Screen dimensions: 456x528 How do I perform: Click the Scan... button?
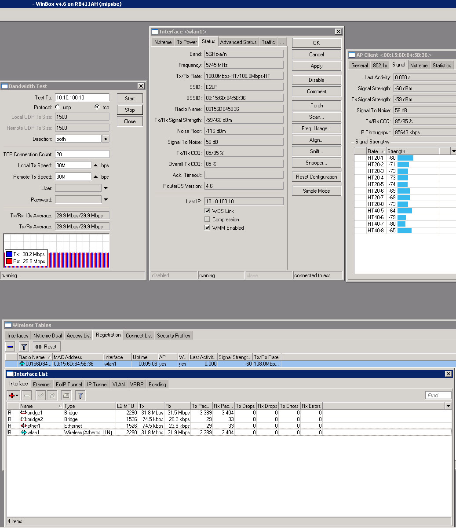317,117
